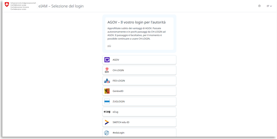Open the 'più' link in AGOV notice
The width and height of the screenshot is (277, 139).
point(109,46)
